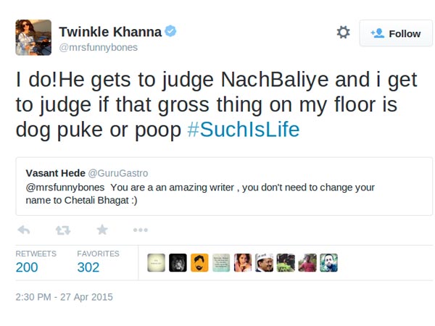Open the gear settings menu
This screenshot has height=326, width=435.
click(x=343, y=33)
